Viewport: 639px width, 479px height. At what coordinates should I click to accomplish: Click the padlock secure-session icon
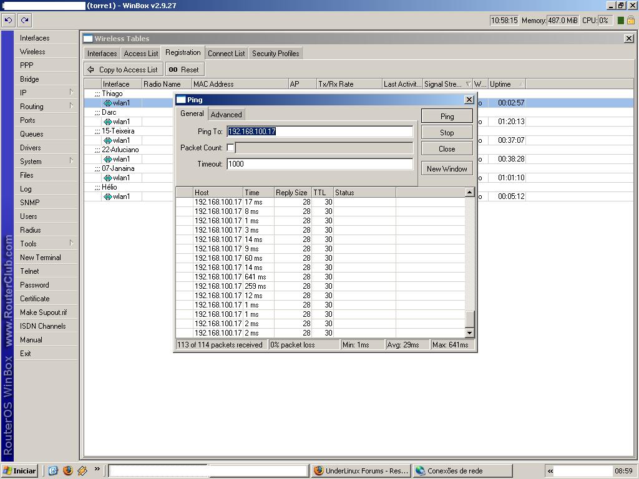click(x=631, y=20)
